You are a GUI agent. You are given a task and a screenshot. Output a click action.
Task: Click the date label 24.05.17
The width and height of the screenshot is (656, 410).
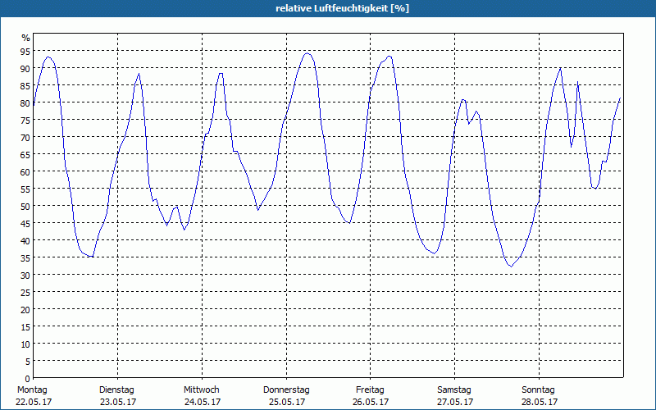pyautogui.click(x=202, y=402)
